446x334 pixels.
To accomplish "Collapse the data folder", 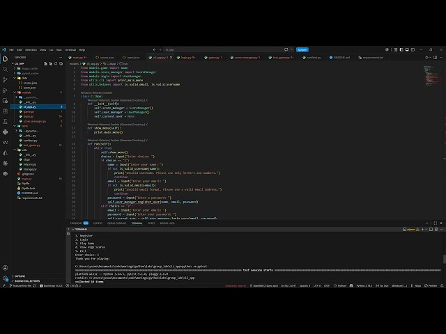I will pyautogui.click(x=38, y=78).
